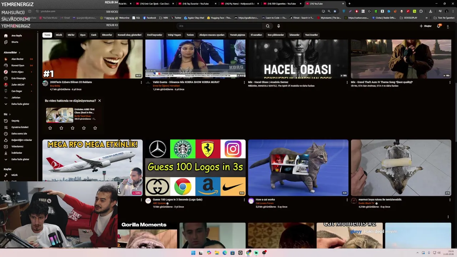Image resolution: width=457 pixels, height=257 pixels.
Task: Expand the Abonelikler section arrow
Action: [x=20, y=52]
